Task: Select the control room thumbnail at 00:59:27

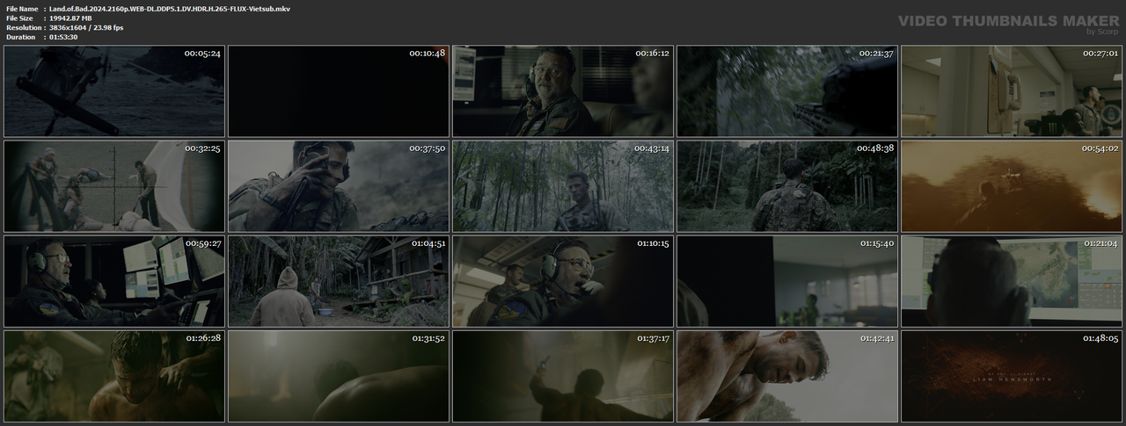Action: (x=114, y=281)
